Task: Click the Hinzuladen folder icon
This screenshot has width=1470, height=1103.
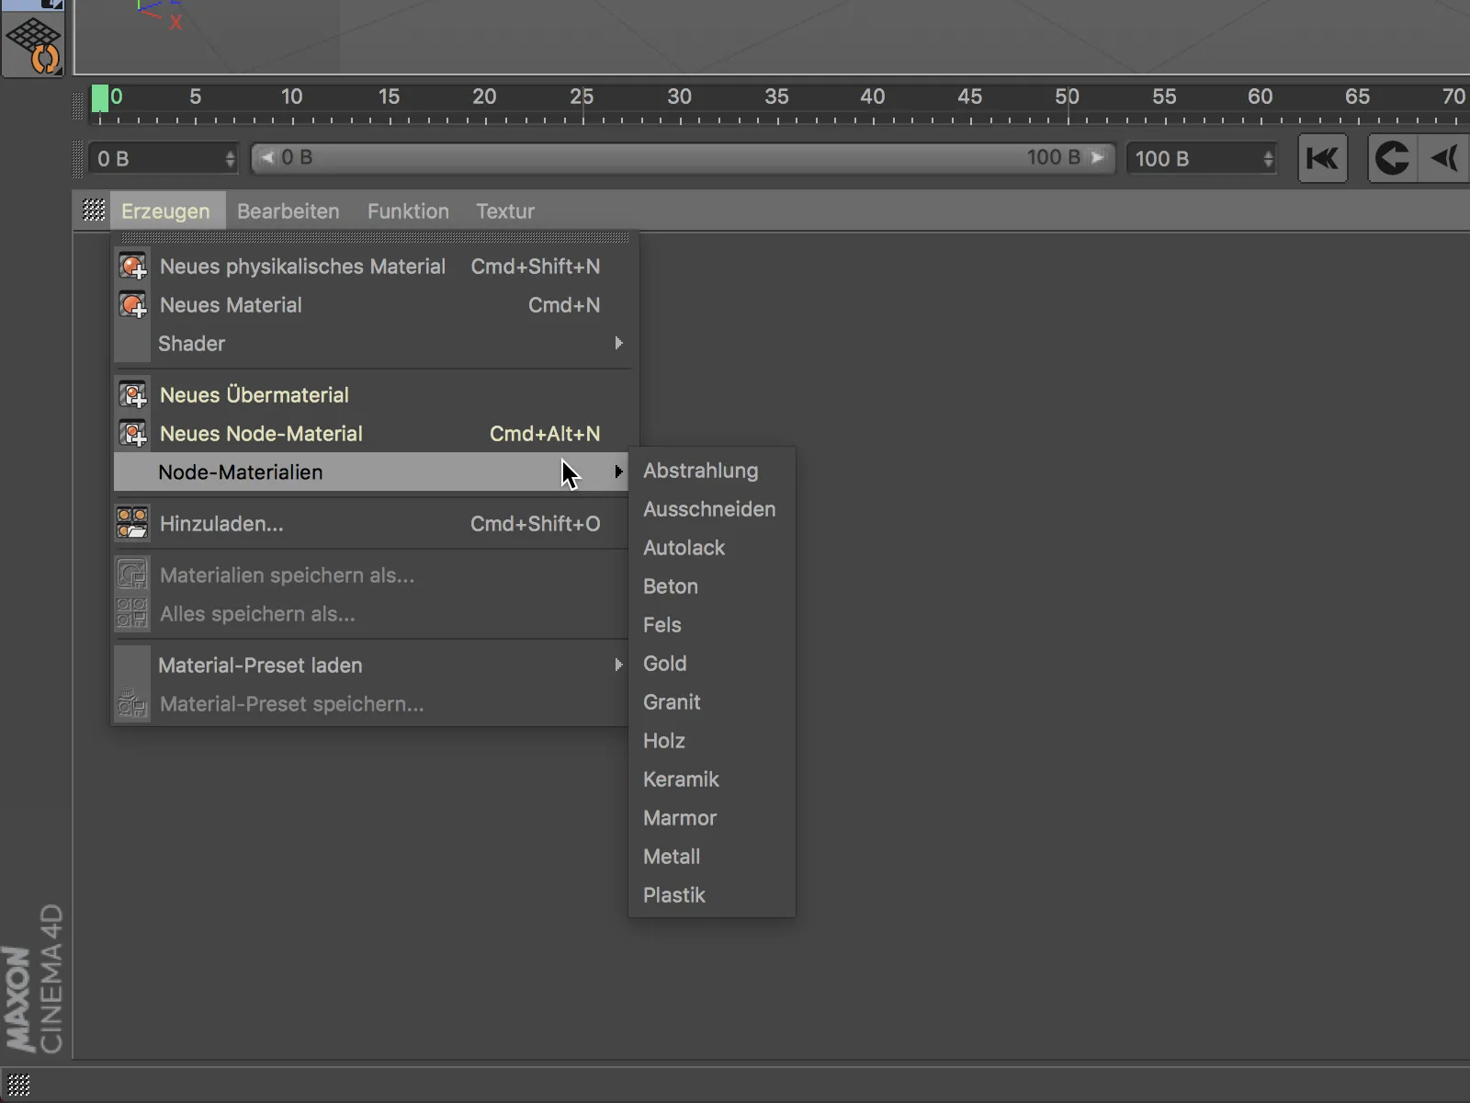Action: coord(133,524)
